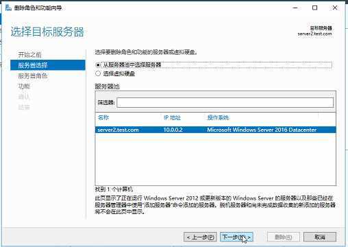The height and width of the screenshot is (247, 348).
Task: Select 选择虚拟硬盘 radio option
Action: [98, 73]
